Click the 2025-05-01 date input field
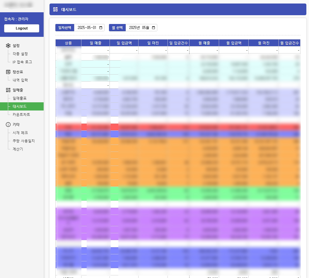 [x=86, y=28]
